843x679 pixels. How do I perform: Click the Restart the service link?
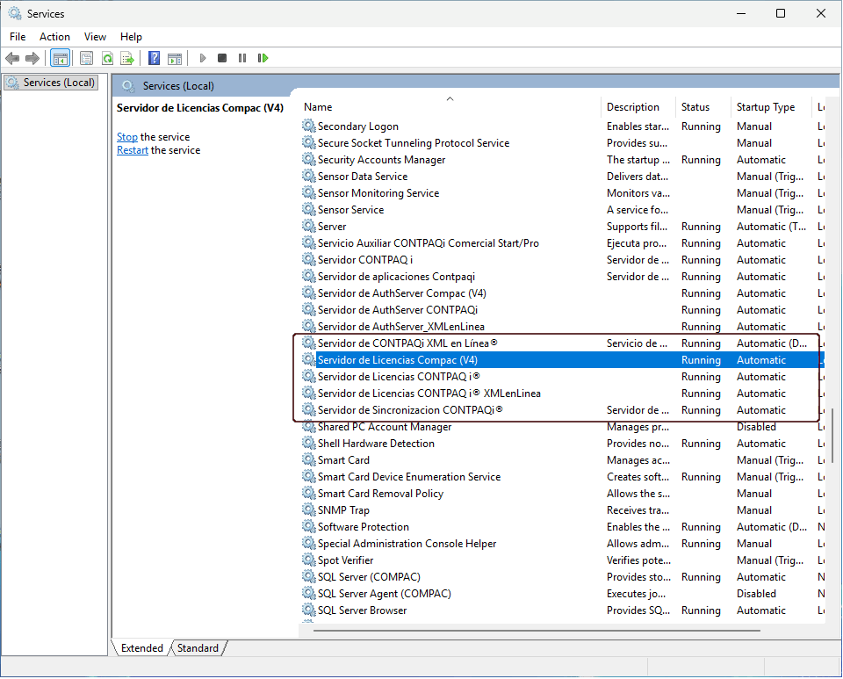pyautogui.click(x=133, y=150)
